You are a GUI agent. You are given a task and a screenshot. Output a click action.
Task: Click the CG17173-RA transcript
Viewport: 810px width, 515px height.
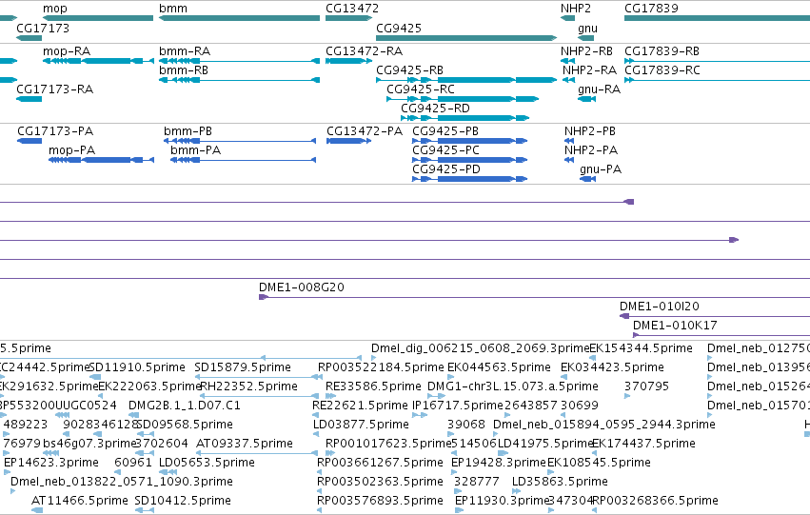(29, 99)
